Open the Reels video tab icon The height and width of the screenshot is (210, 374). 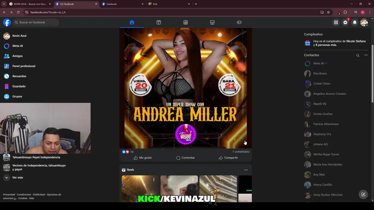[159, 22]
